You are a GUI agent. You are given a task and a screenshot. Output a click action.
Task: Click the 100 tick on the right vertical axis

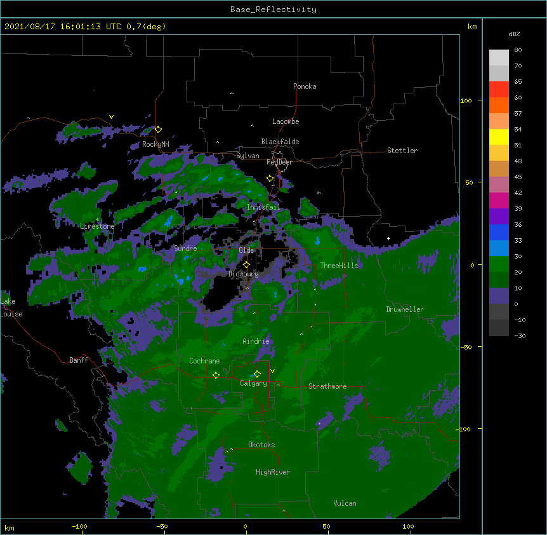466,100
